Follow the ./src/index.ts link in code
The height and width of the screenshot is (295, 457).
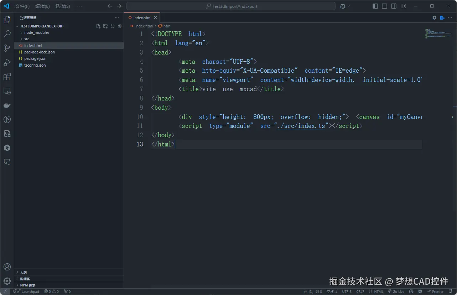301,126
